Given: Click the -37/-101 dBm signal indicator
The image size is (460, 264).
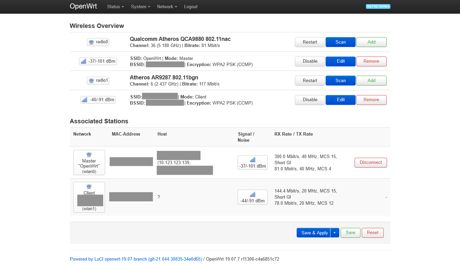Looking at the screenshot, I should tap(98, 61).
